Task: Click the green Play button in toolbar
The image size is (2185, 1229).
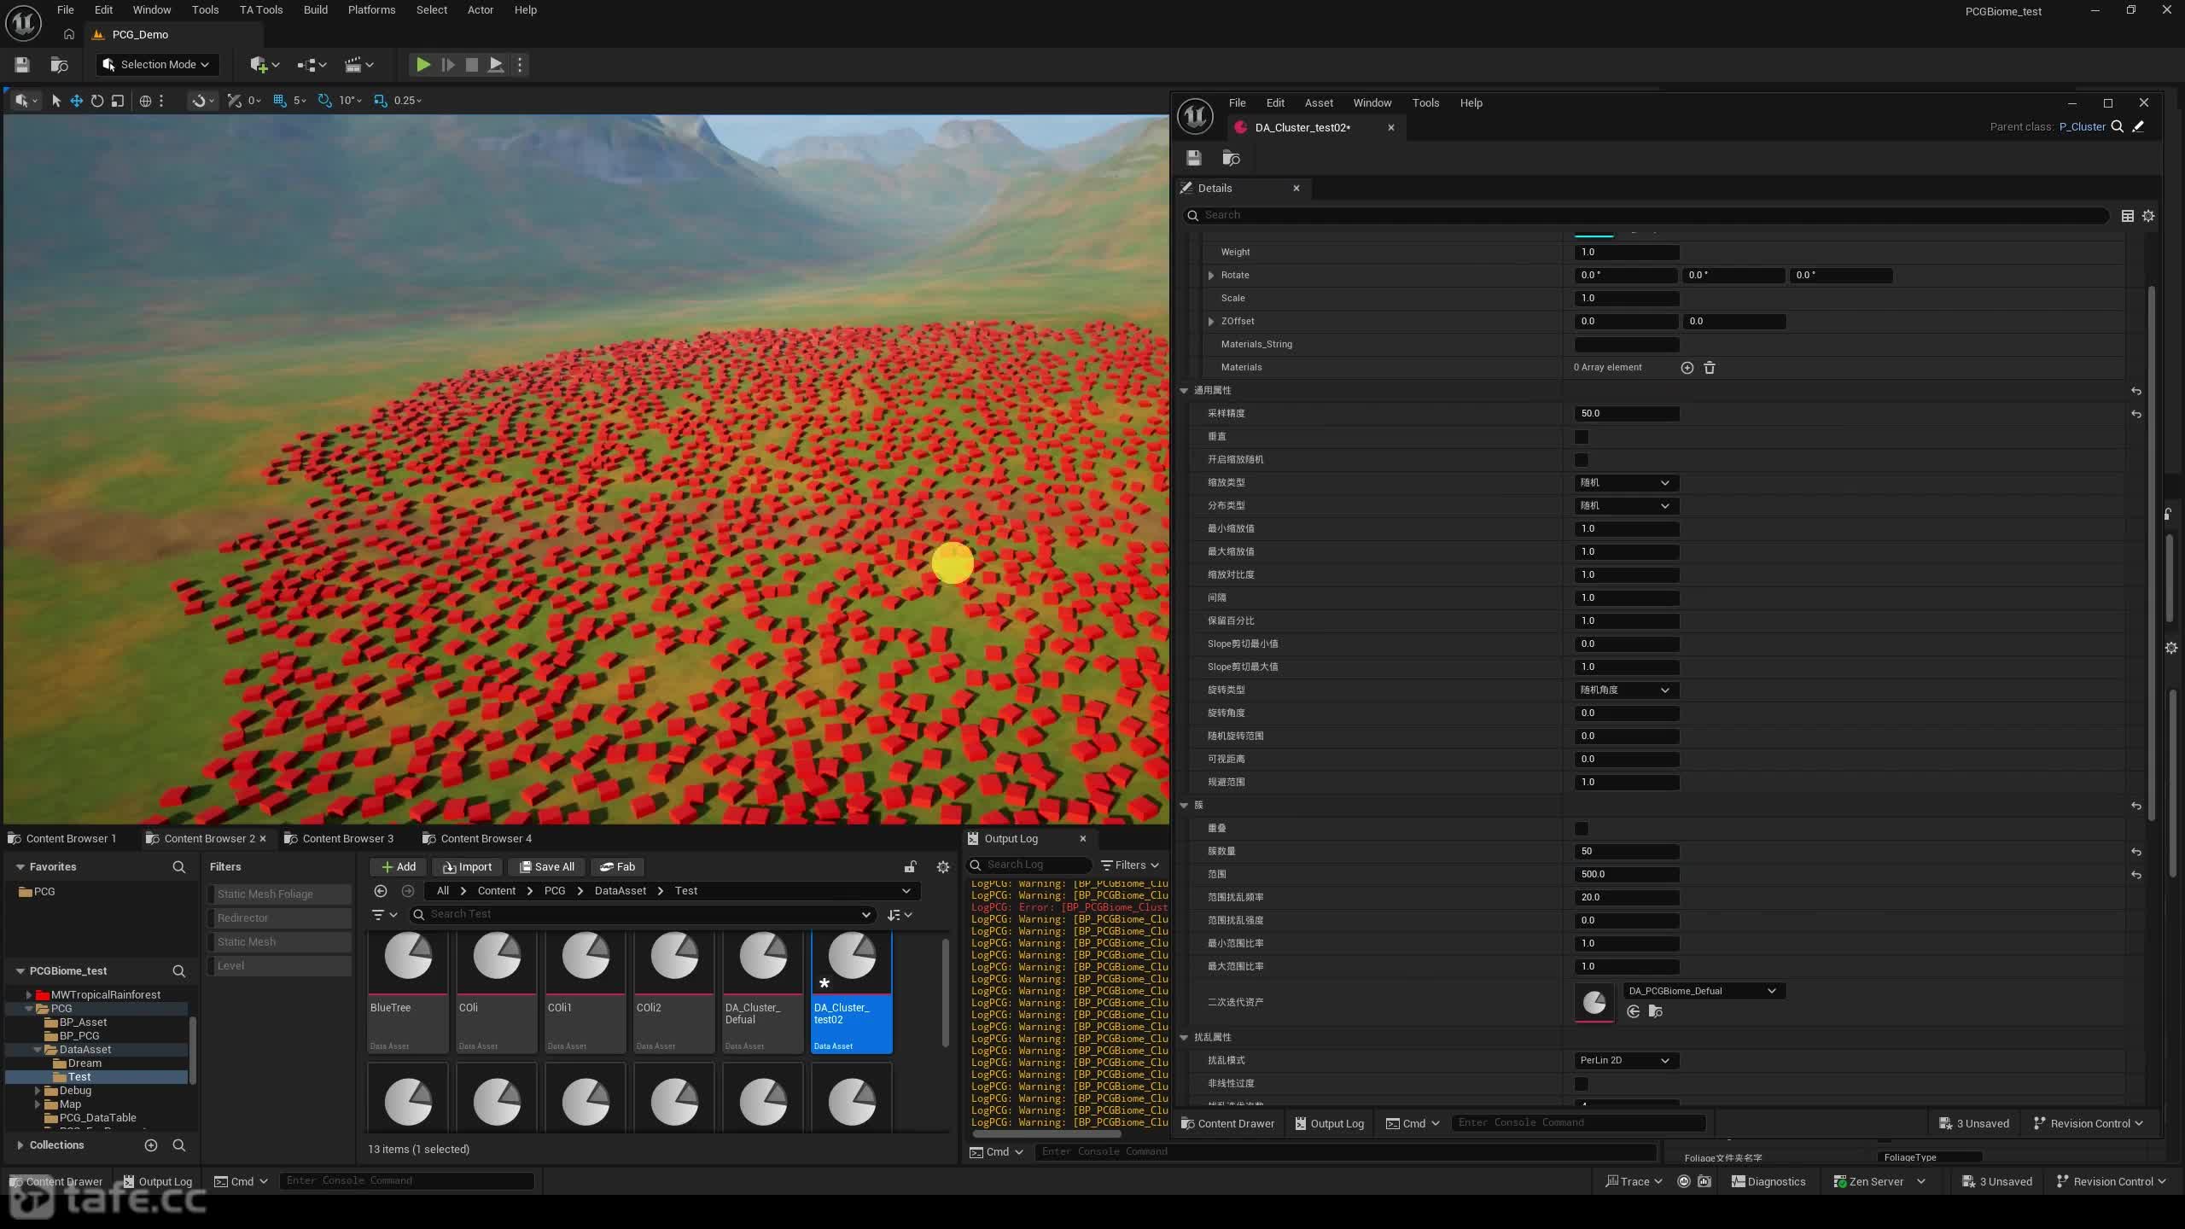Action: (x=422, y=65)
